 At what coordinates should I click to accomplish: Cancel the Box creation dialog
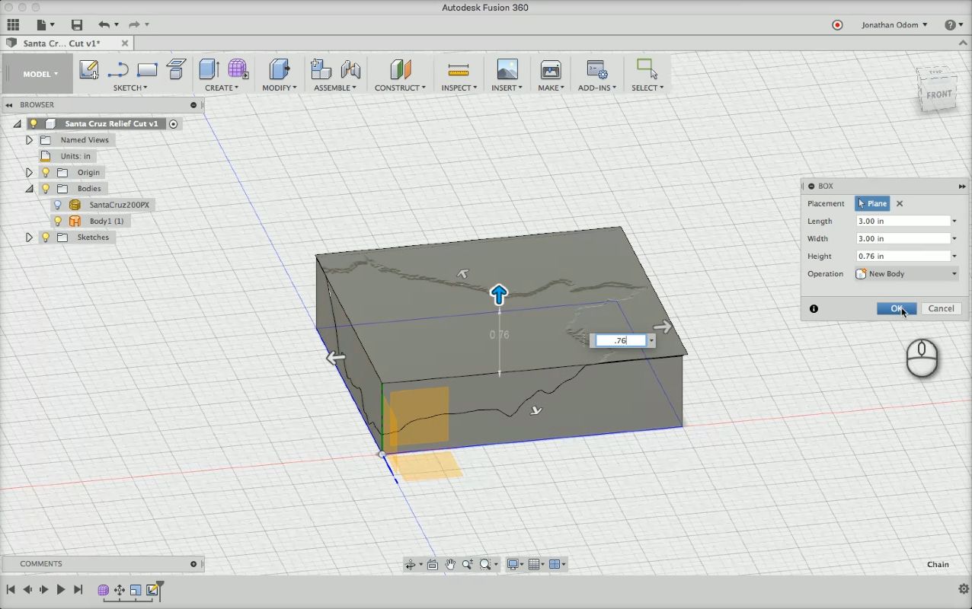point(941,308)
